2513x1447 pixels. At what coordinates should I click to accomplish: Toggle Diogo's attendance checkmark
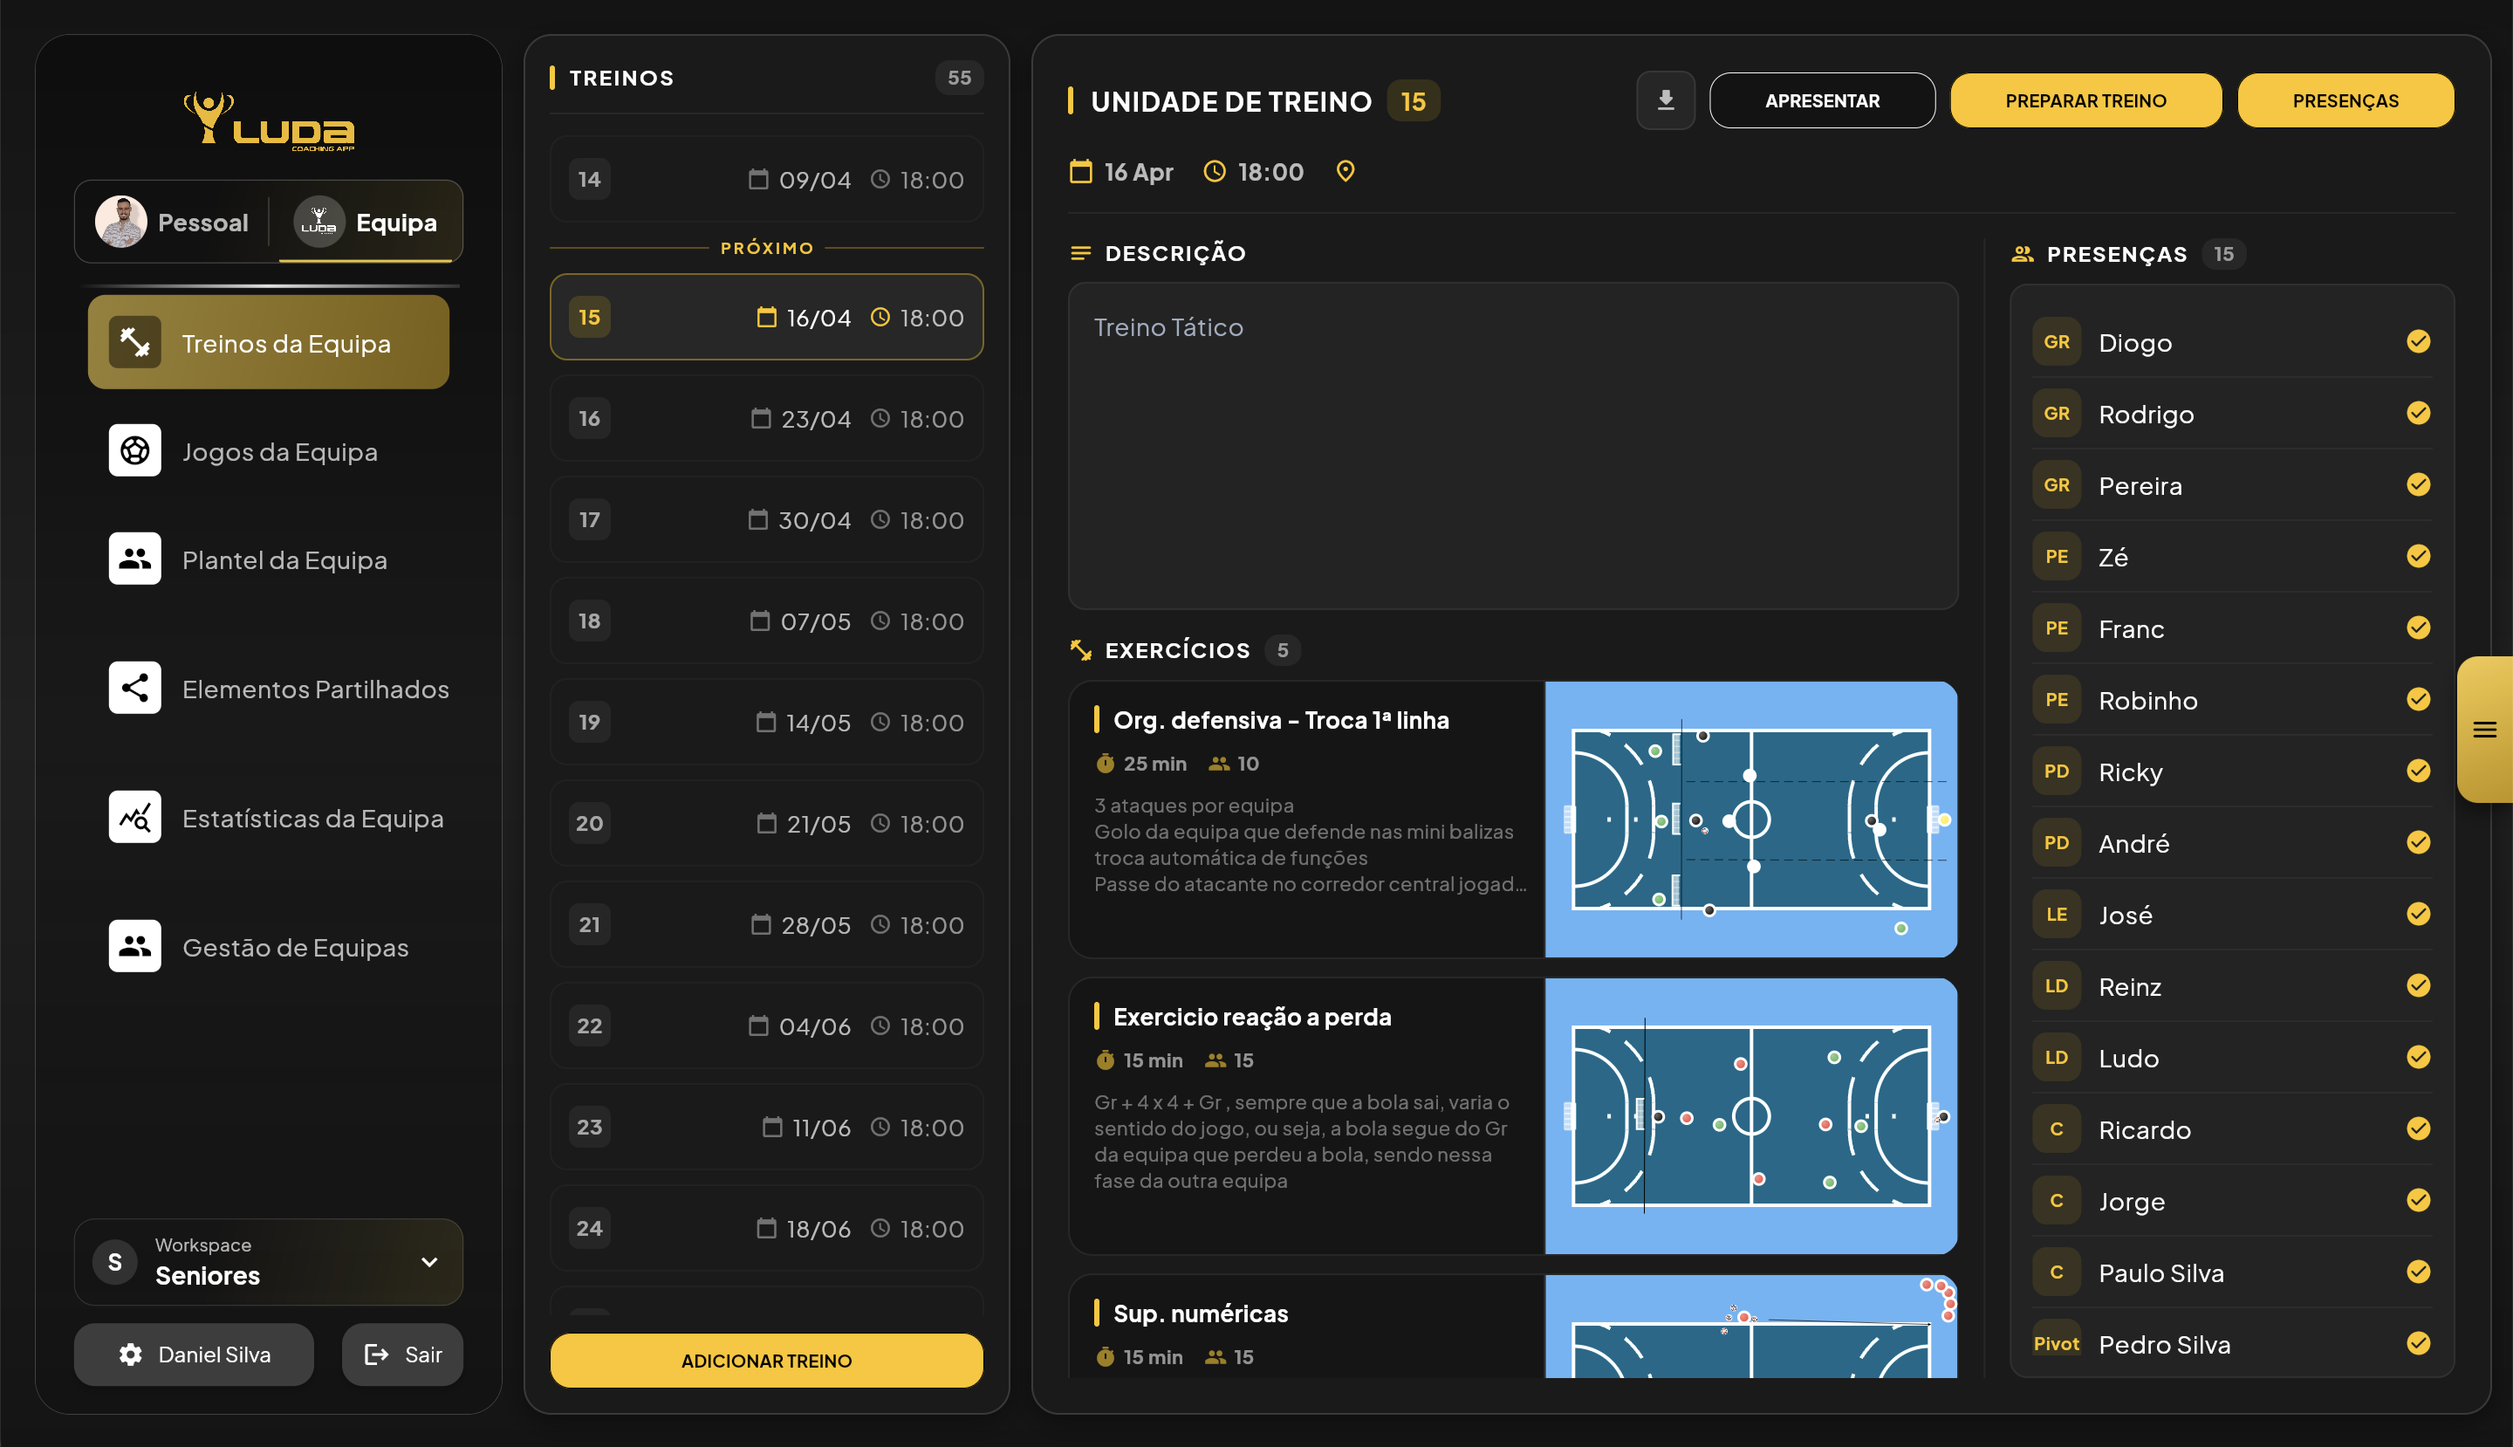[2419, 342]
